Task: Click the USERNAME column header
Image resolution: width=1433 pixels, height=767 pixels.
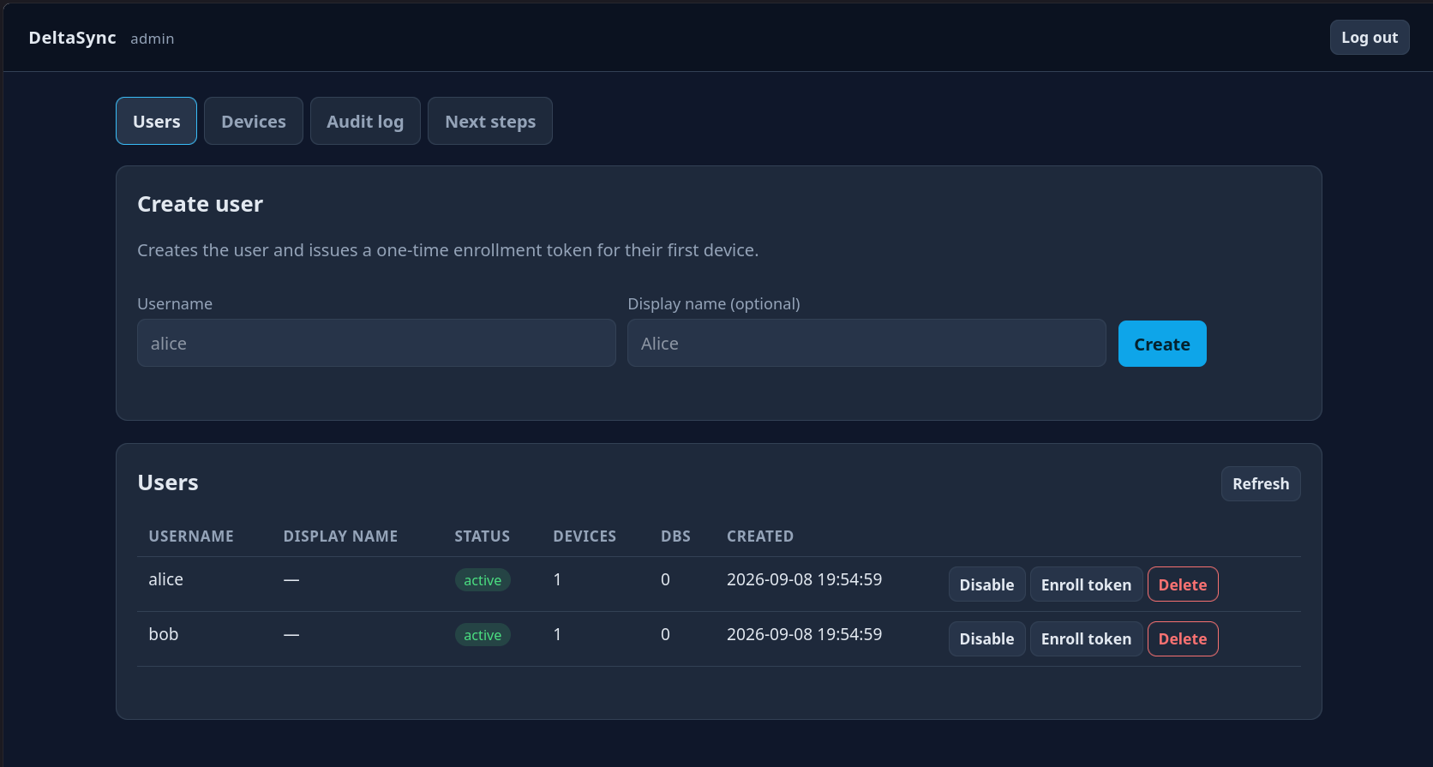Action: [191, 536]
